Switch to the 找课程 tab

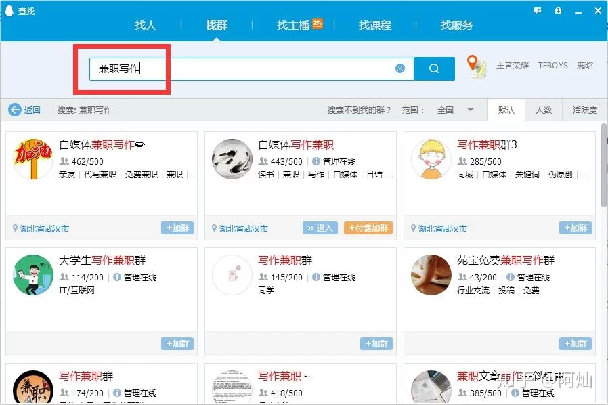[374, 26]
